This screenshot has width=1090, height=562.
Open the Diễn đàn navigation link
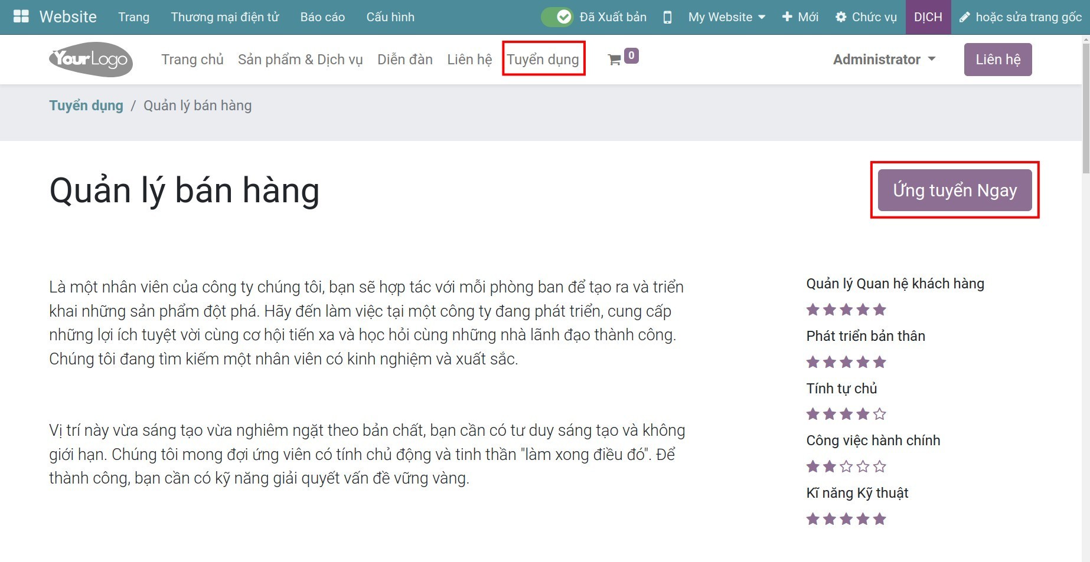pos(404,60)
